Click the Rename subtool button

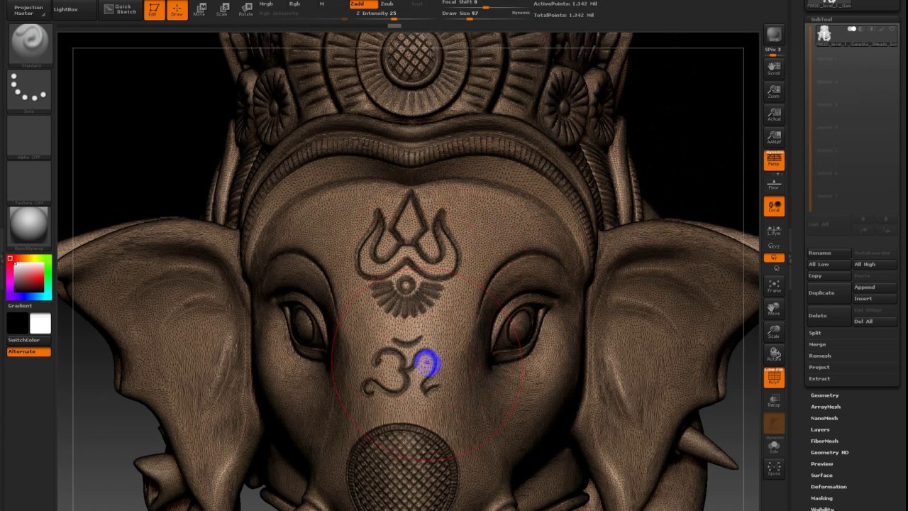(x=829, y=253)
